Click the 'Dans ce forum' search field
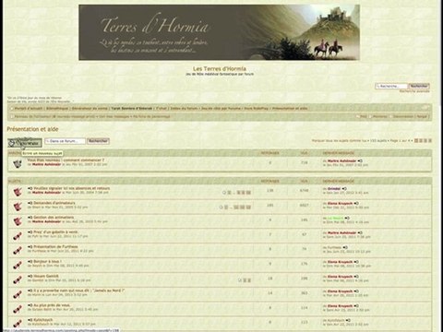443x332 pixels. (x=66, y=141)
